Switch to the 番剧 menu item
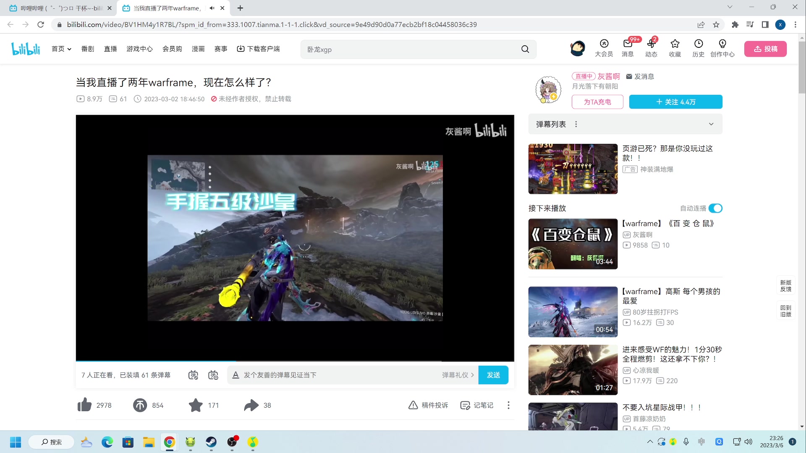Screen dimensions: 806x453 point(87,49)
